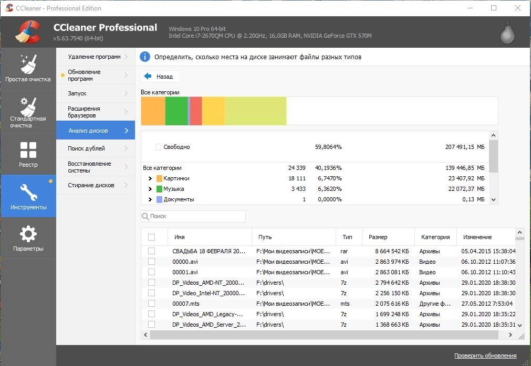Click green Музыка segment in usage bar
531x366 pixels.
(176, 111)
